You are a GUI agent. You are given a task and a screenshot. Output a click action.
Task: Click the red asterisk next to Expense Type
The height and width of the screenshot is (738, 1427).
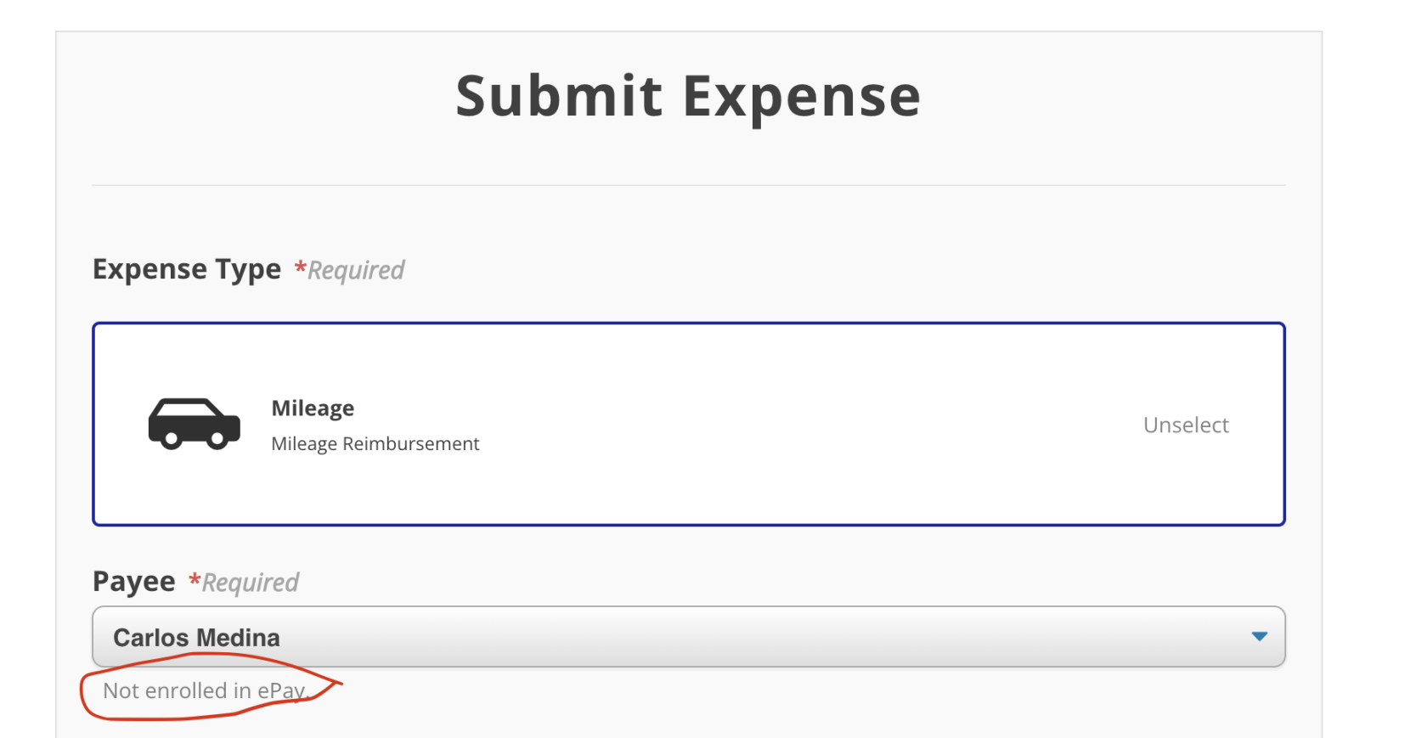pyautogui.click(x=300, y=268)
